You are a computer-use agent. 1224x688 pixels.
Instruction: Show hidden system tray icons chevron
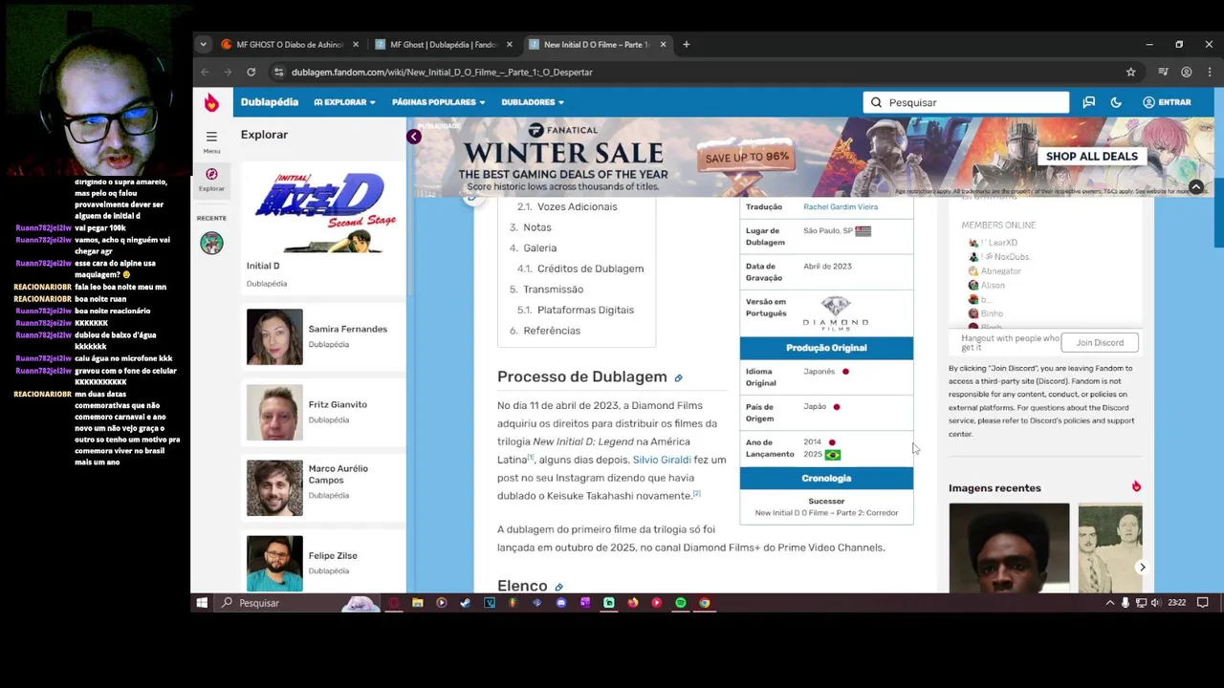1109,603
